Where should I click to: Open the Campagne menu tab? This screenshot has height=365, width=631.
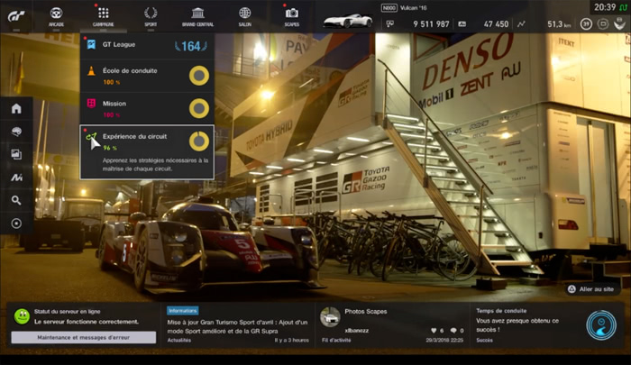click(x=103, y=16)
